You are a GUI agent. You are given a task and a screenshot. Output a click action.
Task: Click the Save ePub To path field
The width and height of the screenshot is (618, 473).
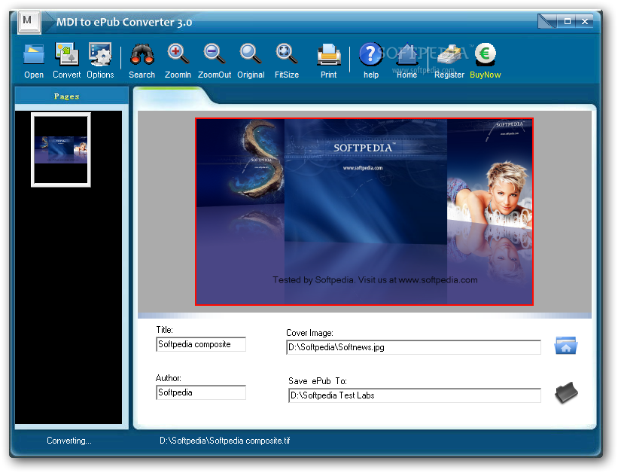415,395
